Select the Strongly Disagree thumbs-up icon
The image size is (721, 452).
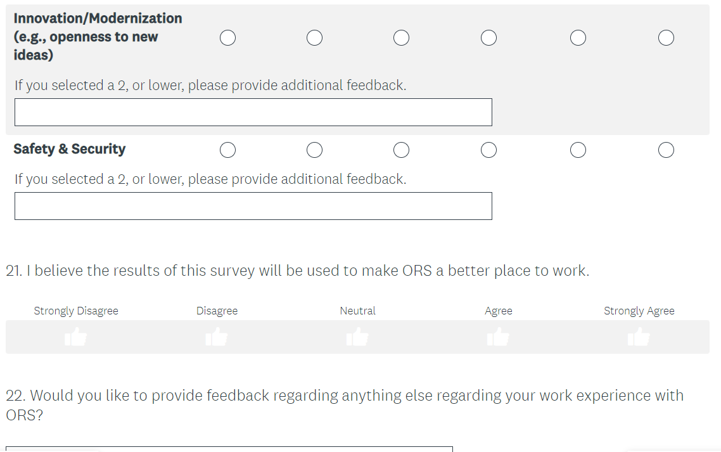click(76, 337)
